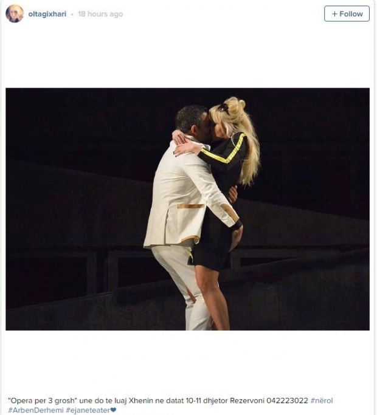Click the 18 hours ago timestamp
Screen dimensions: 377x415
pos(100,14)
